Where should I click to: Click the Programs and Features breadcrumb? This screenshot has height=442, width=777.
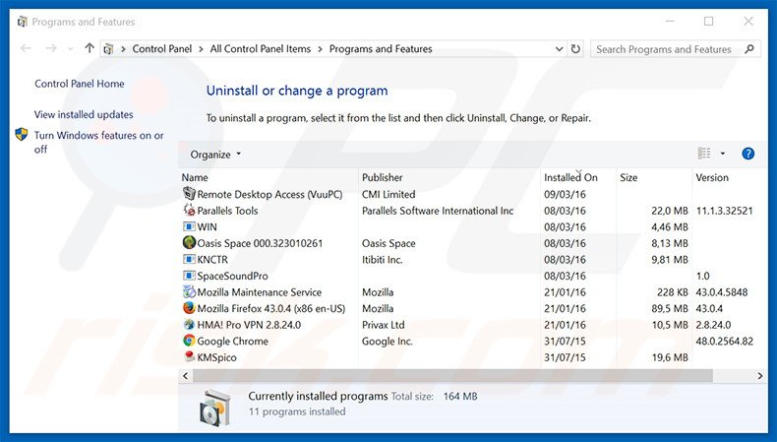(381, 48)
